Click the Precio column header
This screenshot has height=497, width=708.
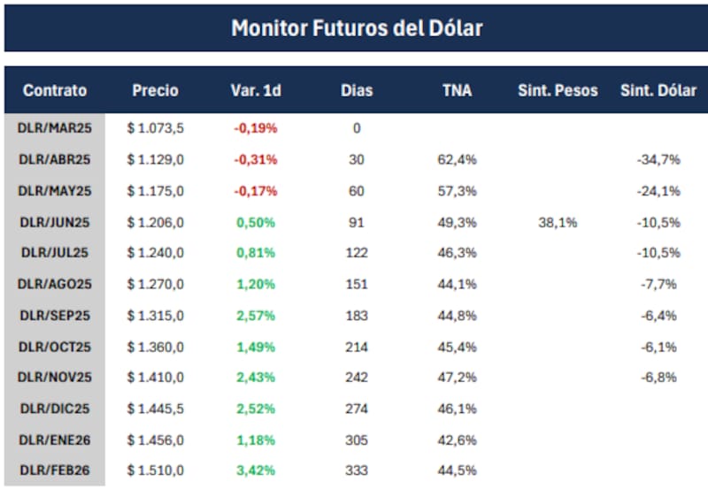[155, 90]
